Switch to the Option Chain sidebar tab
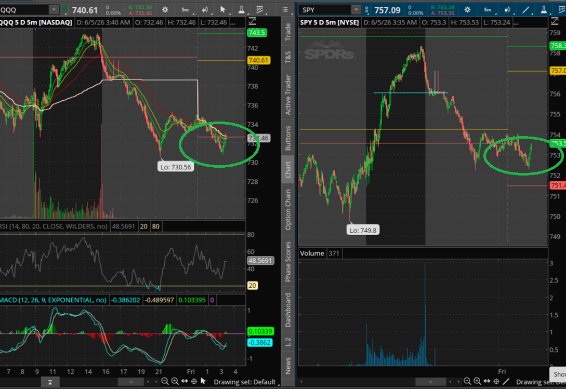The height and width of the screenshot is (389, 566). pyautogui.click(x=288, y=210)
